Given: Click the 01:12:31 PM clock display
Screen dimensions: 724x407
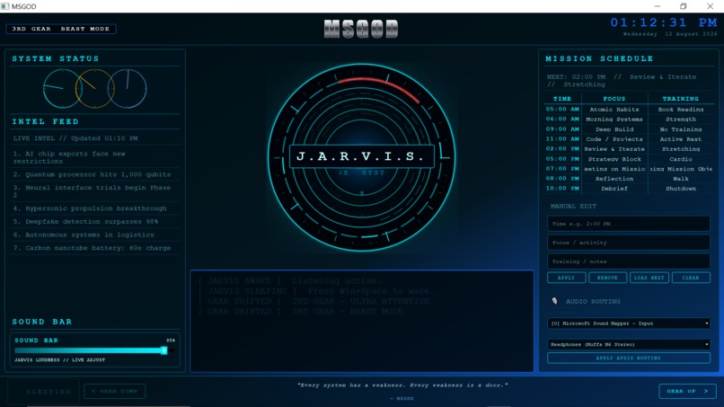Looking at the screenshot, I should point(664,22).
